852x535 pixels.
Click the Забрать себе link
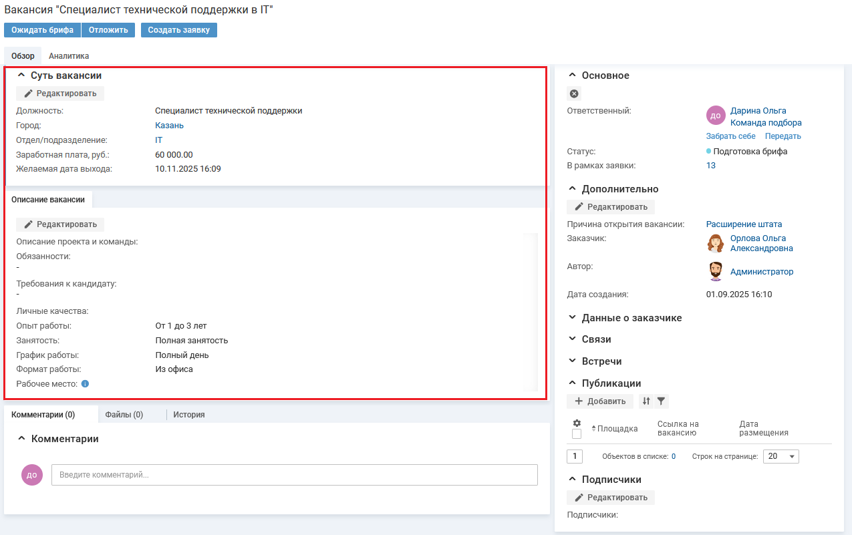pos(730,136)
